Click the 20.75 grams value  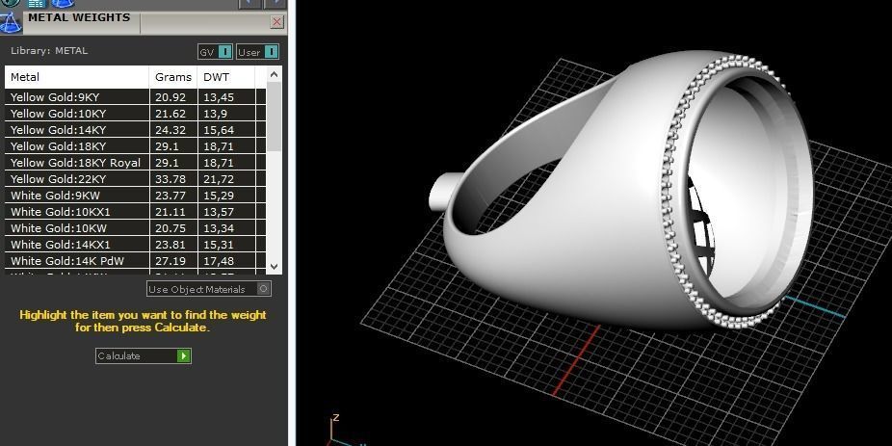[171, 228]
